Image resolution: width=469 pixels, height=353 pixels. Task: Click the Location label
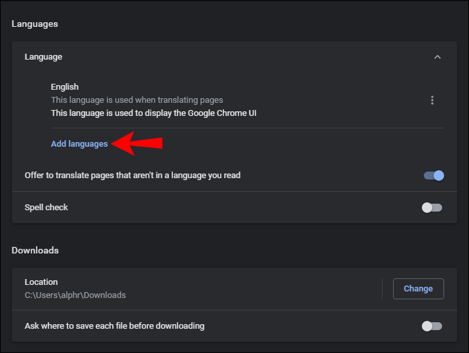pyautogui.click(x=41, y=282)
